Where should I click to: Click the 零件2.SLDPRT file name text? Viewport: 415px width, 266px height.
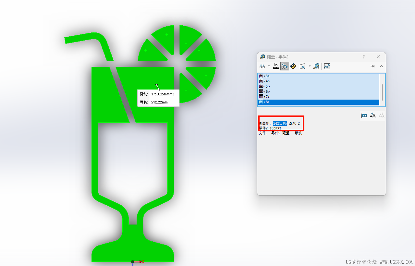pos(270,128)
